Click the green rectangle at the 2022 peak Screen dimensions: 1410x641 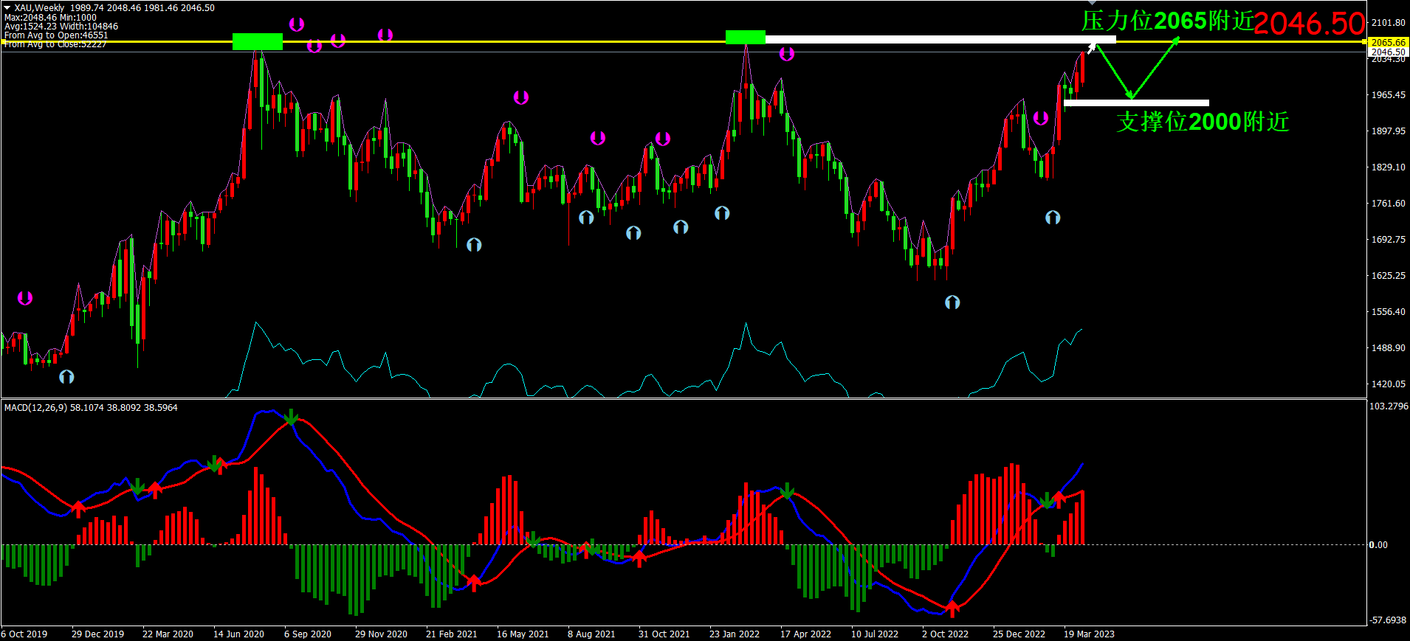coord(745,37)
